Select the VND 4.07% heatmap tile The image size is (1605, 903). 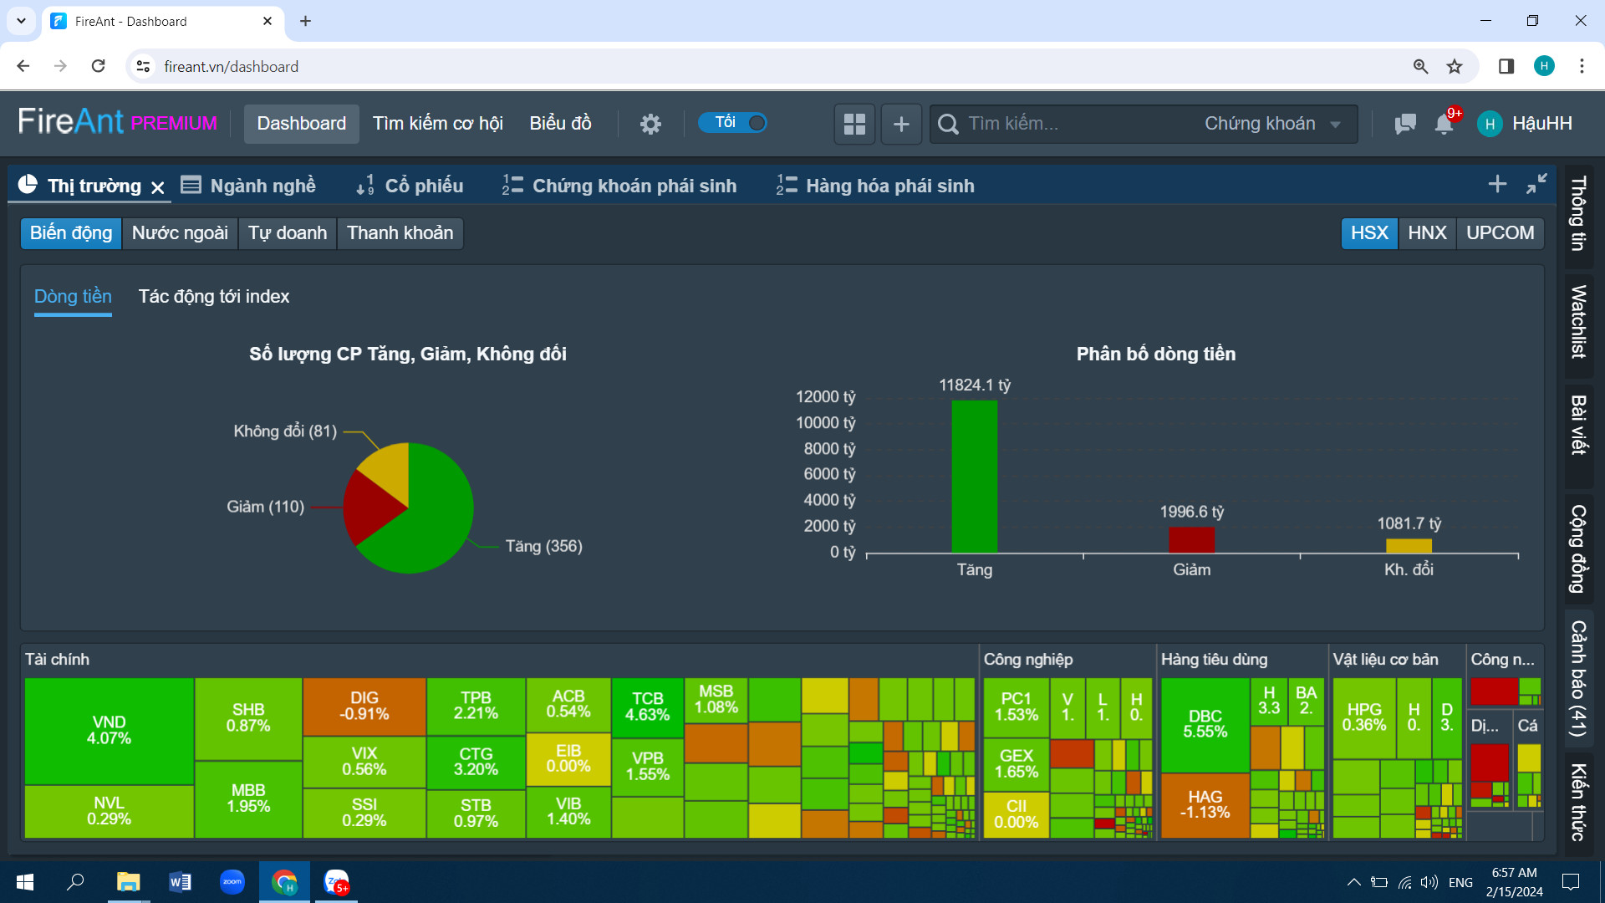pyautogui.click(x=110, y=731)
